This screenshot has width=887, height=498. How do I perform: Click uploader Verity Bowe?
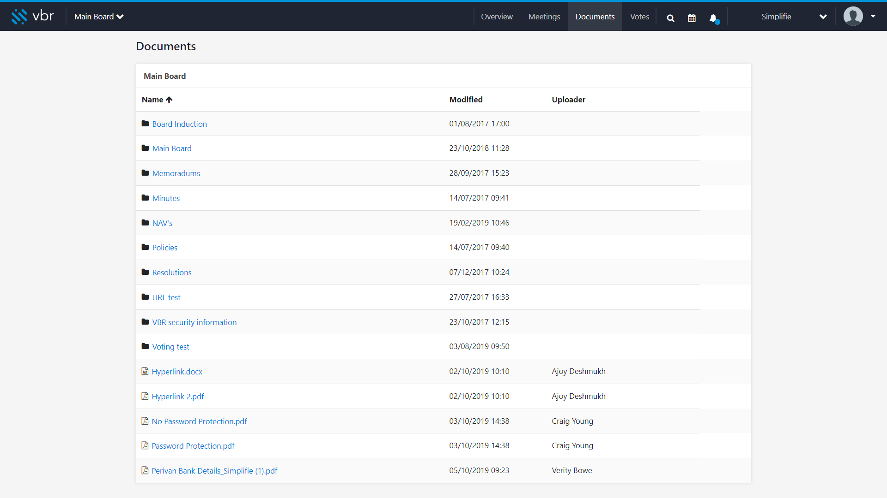[x=572, y=470]
